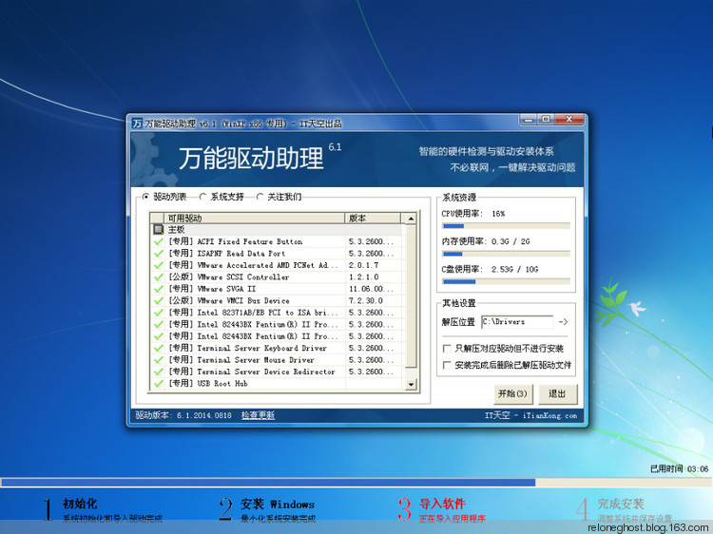Click the -> browse button for extract path
This screenshot has width=713, height=534.
pos(563,322)
